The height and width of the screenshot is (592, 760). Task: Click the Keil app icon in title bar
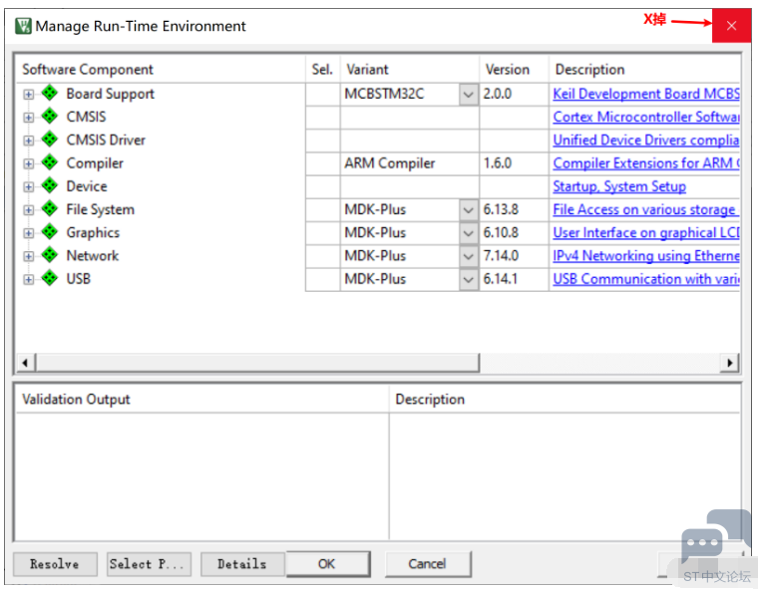click(23, 26)
